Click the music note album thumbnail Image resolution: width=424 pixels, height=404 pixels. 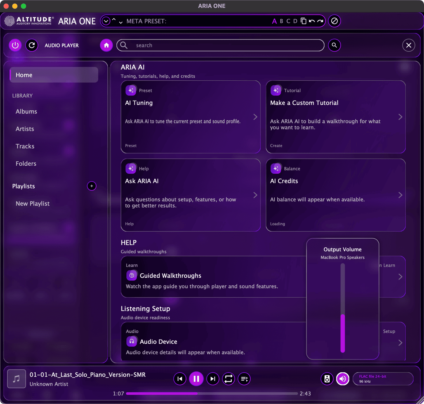[17, 379]
